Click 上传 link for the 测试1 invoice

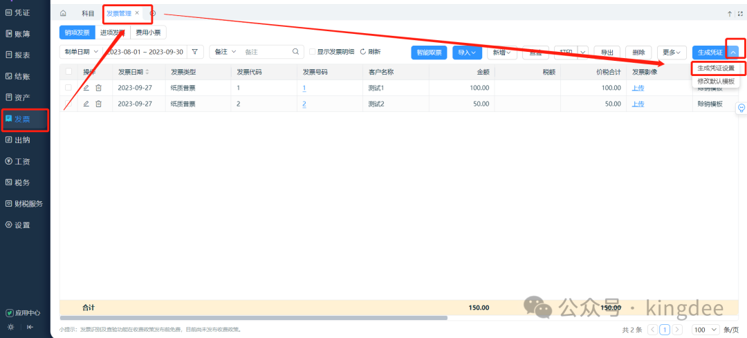coord(638,88)
